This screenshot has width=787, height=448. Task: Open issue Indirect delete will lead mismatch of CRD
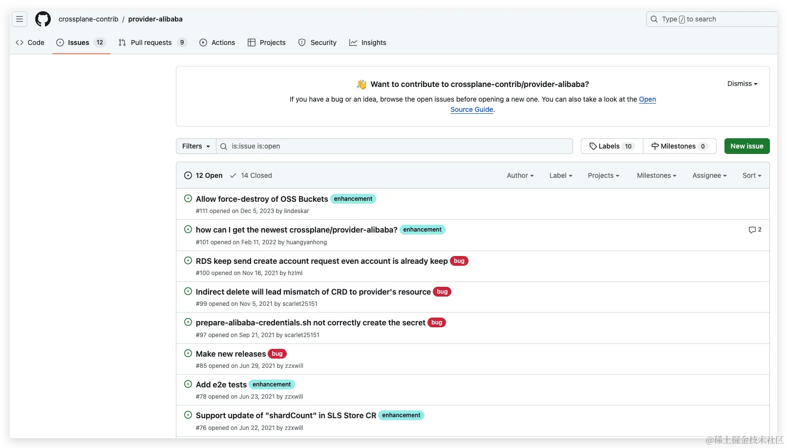click(x=313, y=292)
